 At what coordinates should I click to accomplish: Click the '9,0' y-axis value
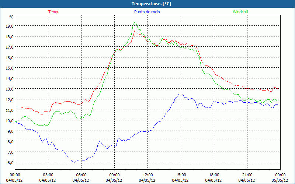[x=11, y=131]
